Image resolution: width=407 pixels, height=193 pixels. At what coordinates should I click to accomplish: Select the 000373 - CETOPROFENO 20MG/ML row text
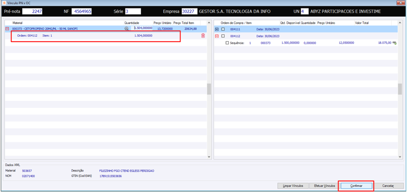click(45, 29)
